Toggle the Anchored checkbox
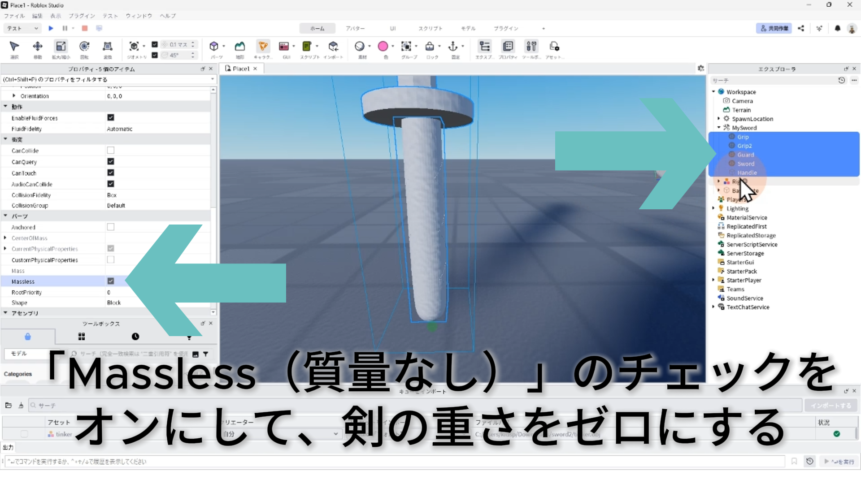 (111, 227)
